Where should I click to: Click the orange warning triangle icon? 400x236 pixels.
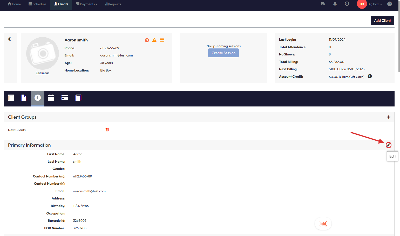point(154,40)
